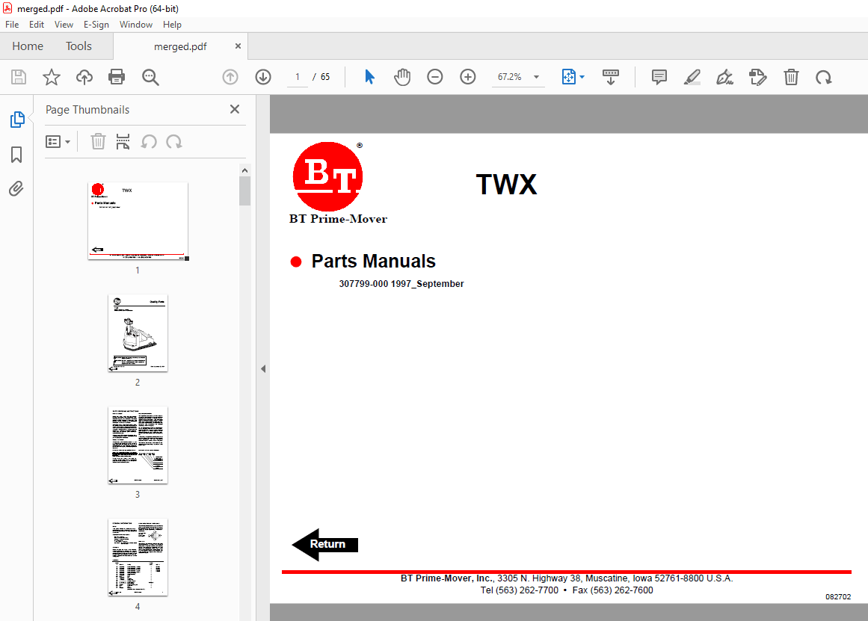Viewport: 868px width, 621px height.
Task: Click the TWX title text
Action: coord(506,185)
